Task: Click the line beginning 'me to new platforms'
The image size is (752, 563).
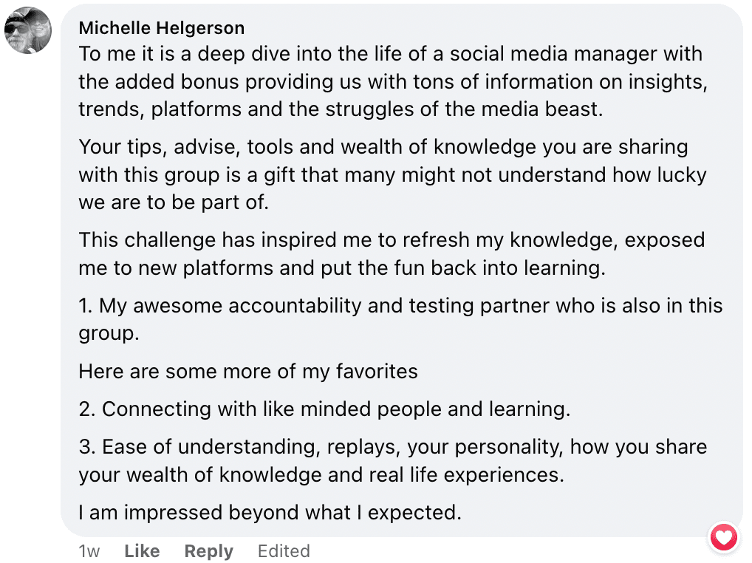Action: click(x=342, y=268)
